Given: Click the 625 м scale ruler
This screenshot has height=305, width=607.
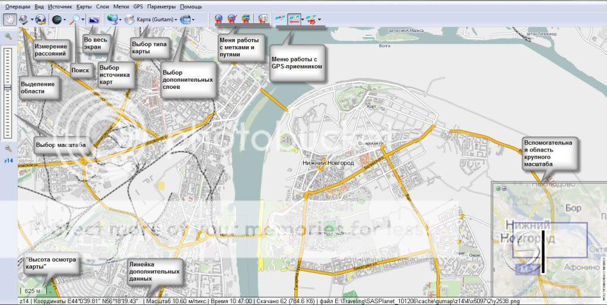Looking at the screenshot, I should (33, 291).
